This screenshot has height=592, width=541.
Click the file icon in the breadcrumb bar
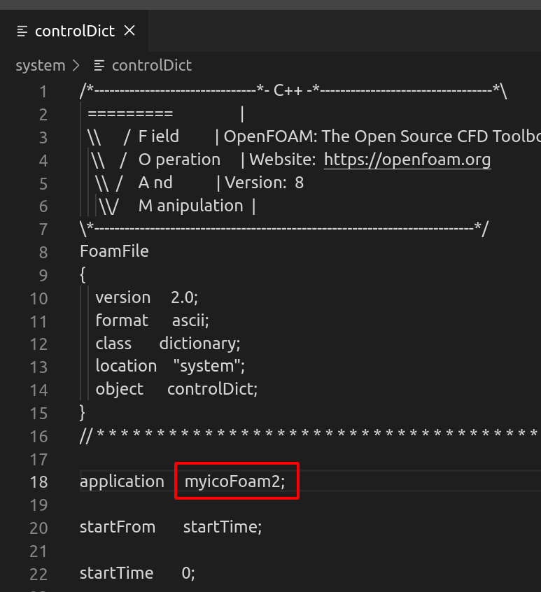click(100, 65)
